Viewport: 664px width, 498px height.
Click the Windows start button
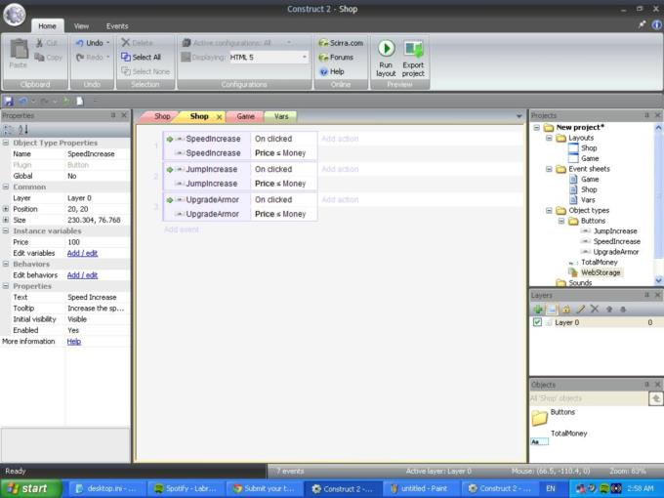[29, 488]
